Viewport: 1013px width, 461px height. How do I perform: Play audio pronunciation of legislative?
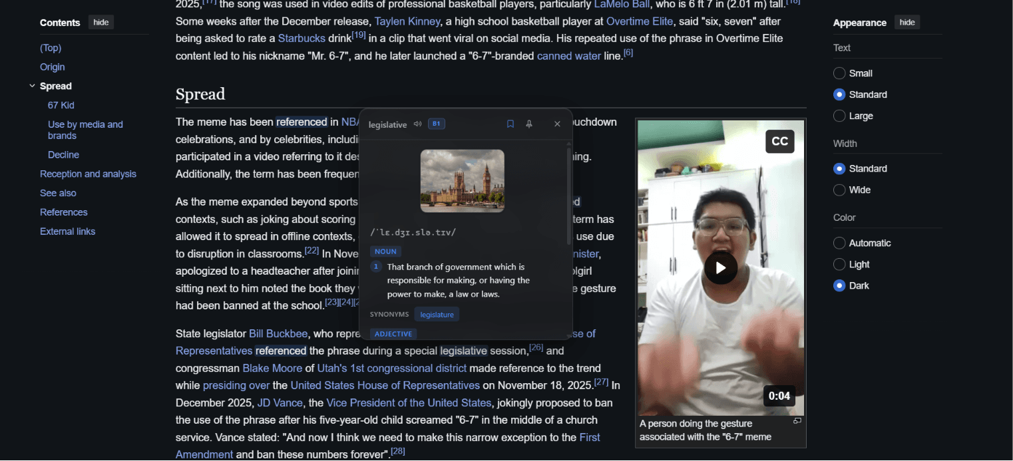click(417, 124)
